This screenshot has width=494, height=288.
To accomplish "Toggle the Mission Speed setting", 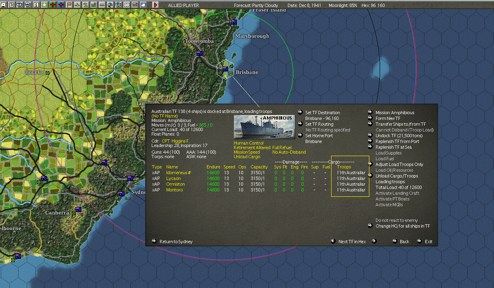I will [247, 152].
